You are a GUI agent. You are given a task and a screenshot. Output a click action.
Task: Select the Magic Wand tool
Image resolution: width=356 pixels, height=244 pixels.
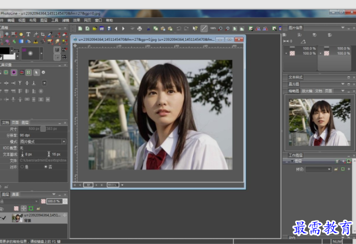pos(7,41)
